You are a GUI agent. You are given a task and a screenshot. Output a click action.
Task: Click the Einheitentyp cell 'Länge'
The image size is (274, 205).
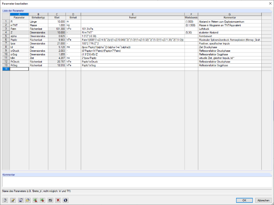(x=39, y=22)
